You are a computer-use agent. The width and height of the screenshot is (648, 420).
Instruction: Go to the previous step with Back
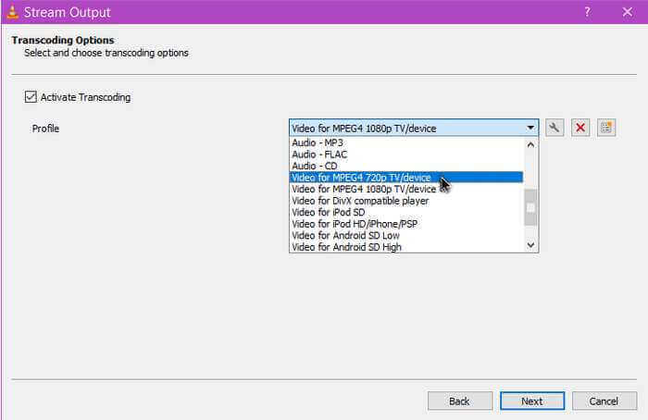(x=460, y=401)
